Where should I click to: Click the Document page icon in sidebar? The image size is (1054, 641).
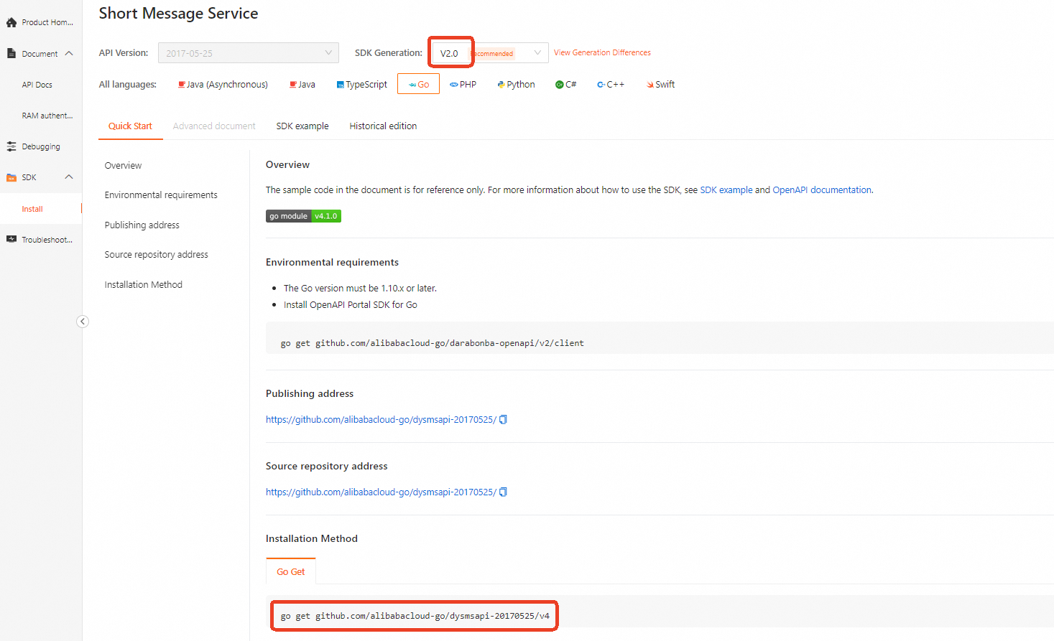tap(11, 54)
